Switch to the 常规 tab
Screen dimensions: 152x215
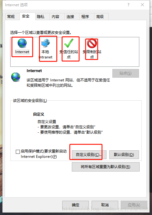[x=11, y=16]
